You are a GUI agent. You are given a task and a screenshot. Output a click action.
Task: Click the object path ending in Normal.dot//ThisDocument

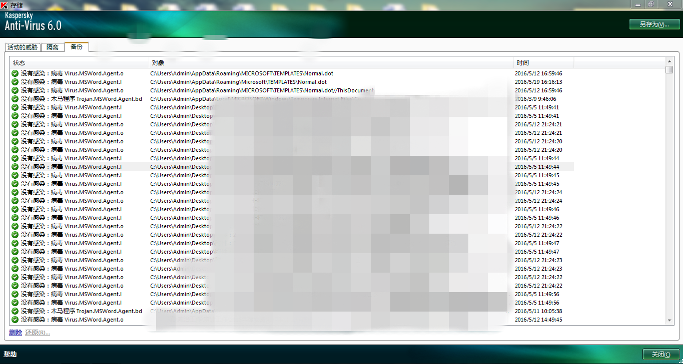tap(262, 90)
